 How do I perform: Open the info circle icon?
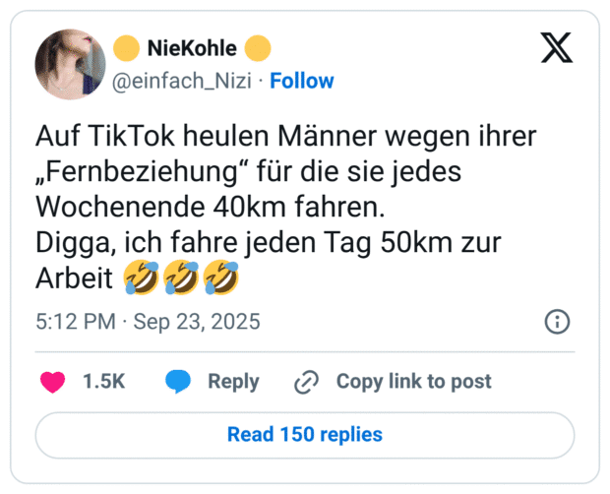(x=556, y=322)
